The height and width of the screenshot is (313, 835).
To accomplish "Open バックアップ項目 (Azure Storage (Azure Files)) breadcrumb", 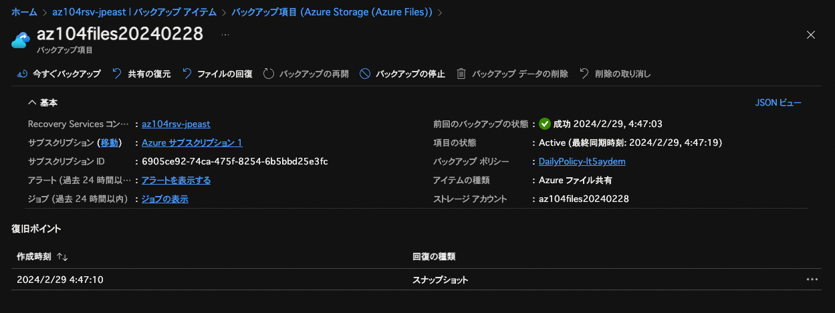I will pyautogui.click(x=332, y=12).
